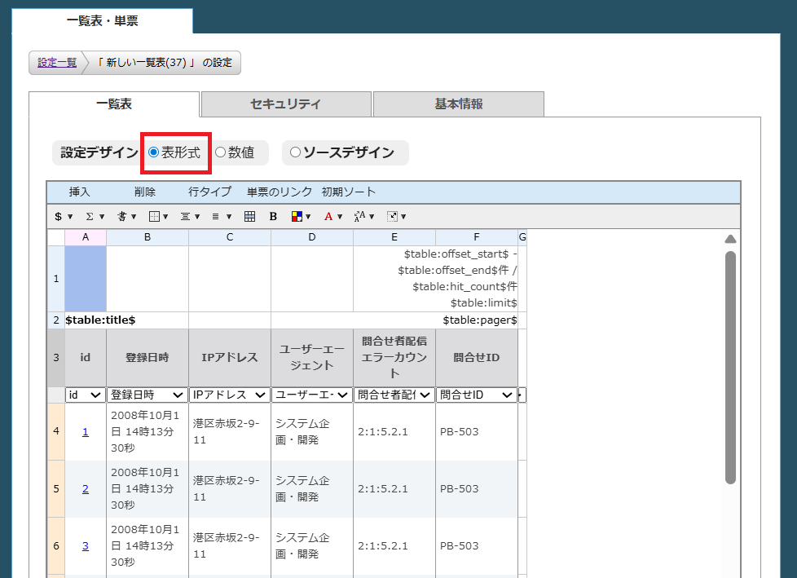Open the cell border tool
The height and width of the screenshot is (578, 797).
158,217
